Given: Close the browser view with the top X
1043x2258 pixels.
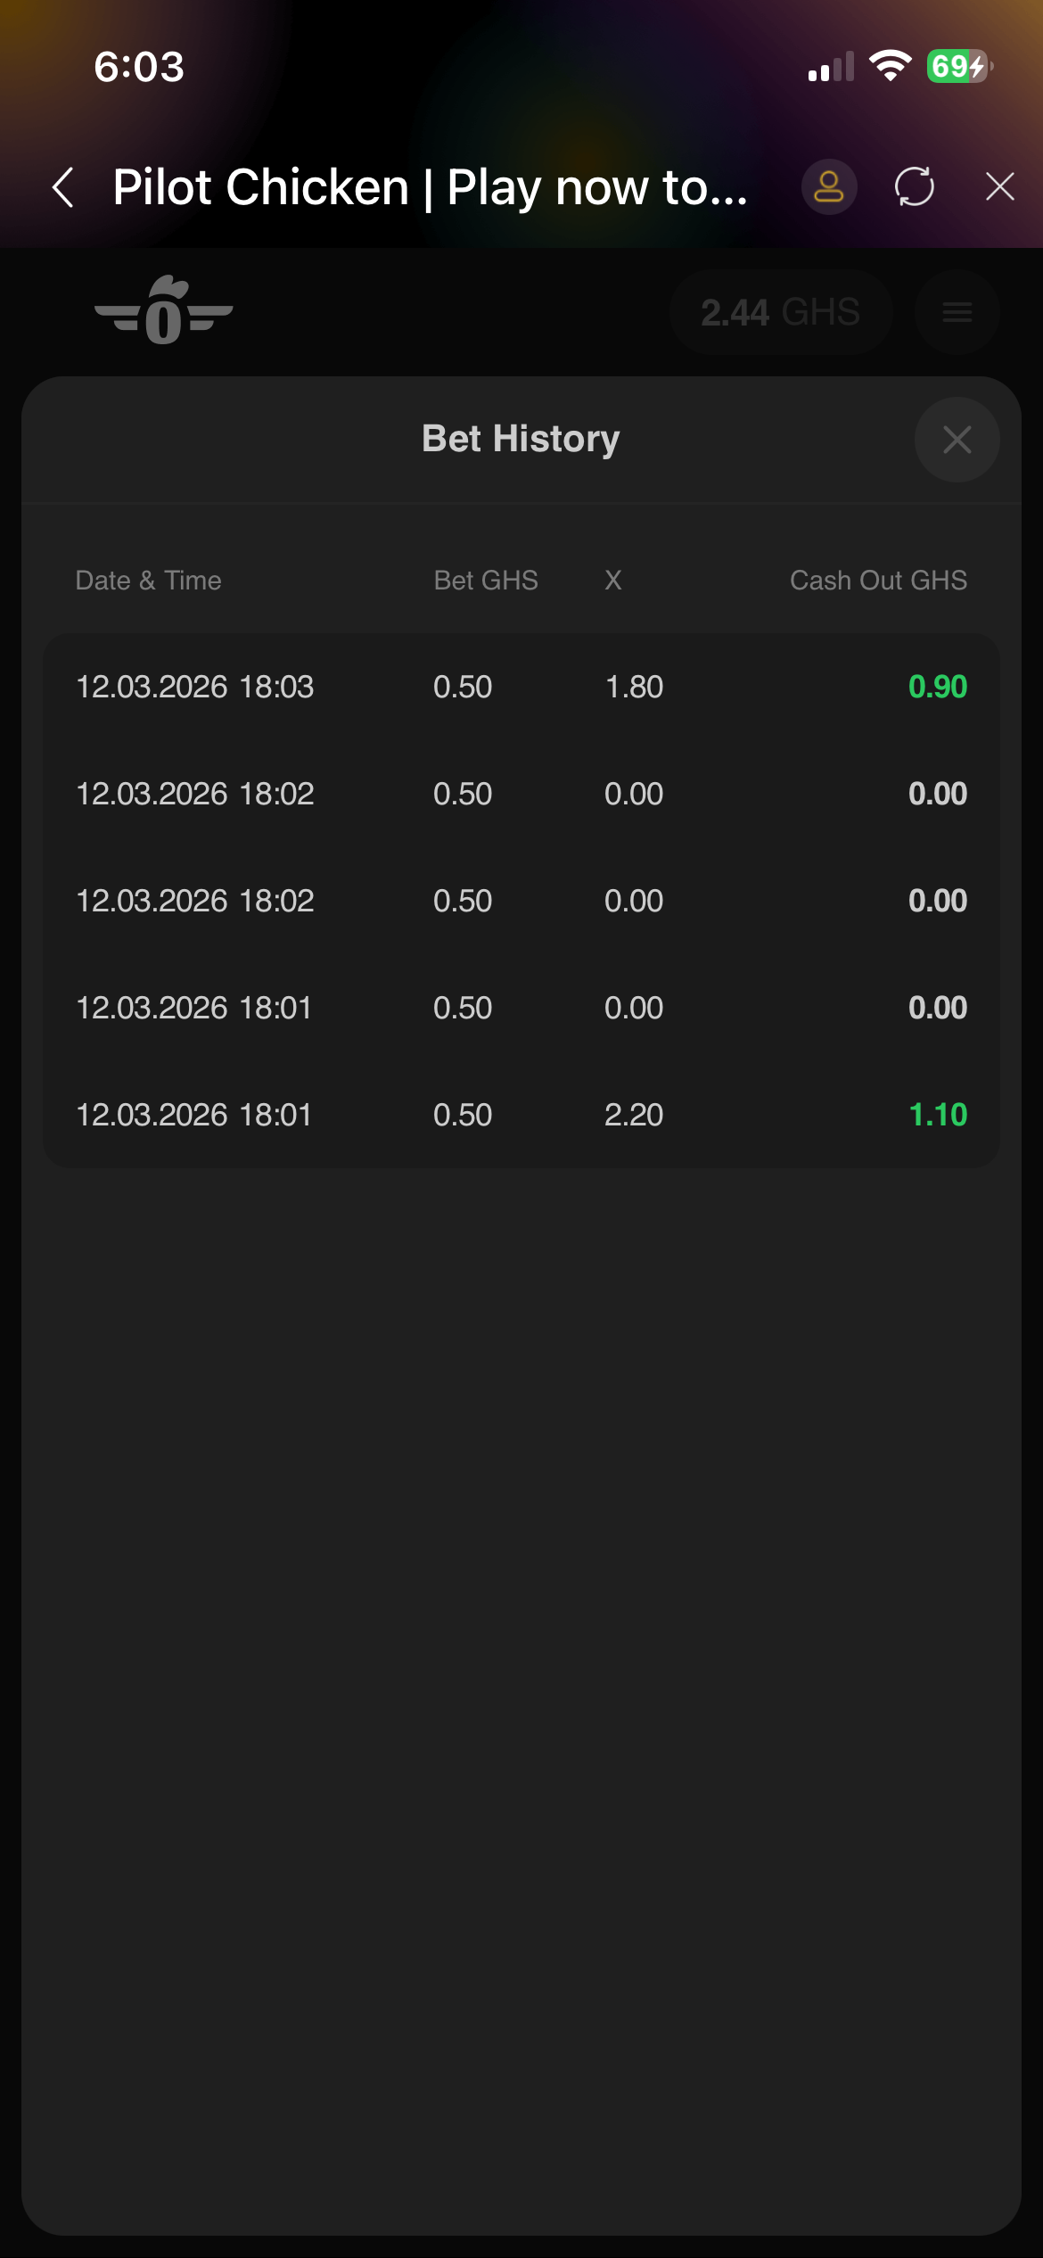Looking at the screenshot, I should [x=1000, y=187].
